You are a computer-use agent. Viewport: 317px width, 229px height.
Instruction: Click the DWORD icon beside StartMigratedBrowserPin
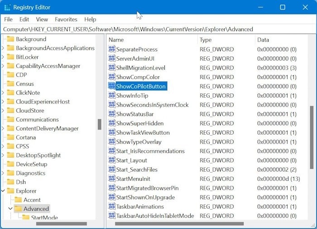112,188
